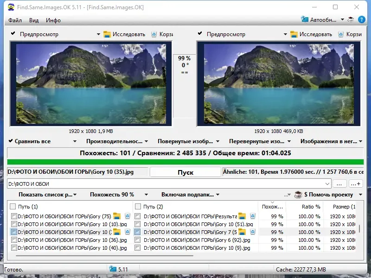Click the coffee cup icon beside Помочь проекту
Image resolution: width=371 pixels, height=278 pixels.
298,195
